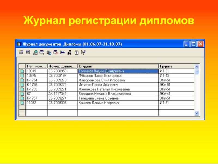
Task: Click the journal window title bar icon
Action: [x=19, y=44]
